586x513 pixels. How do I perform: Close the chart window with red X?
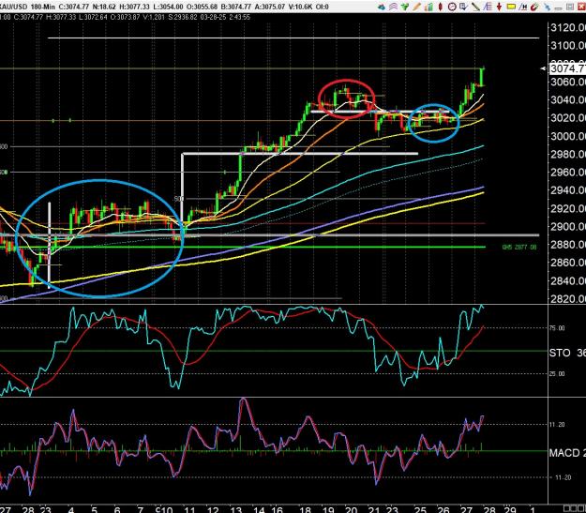pyautogui.click(x=581, y=7)
